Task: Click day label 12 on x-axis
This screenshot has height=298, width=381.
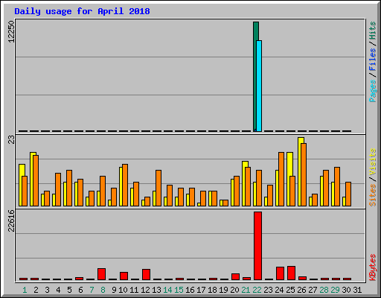Action: click(145, 290)
